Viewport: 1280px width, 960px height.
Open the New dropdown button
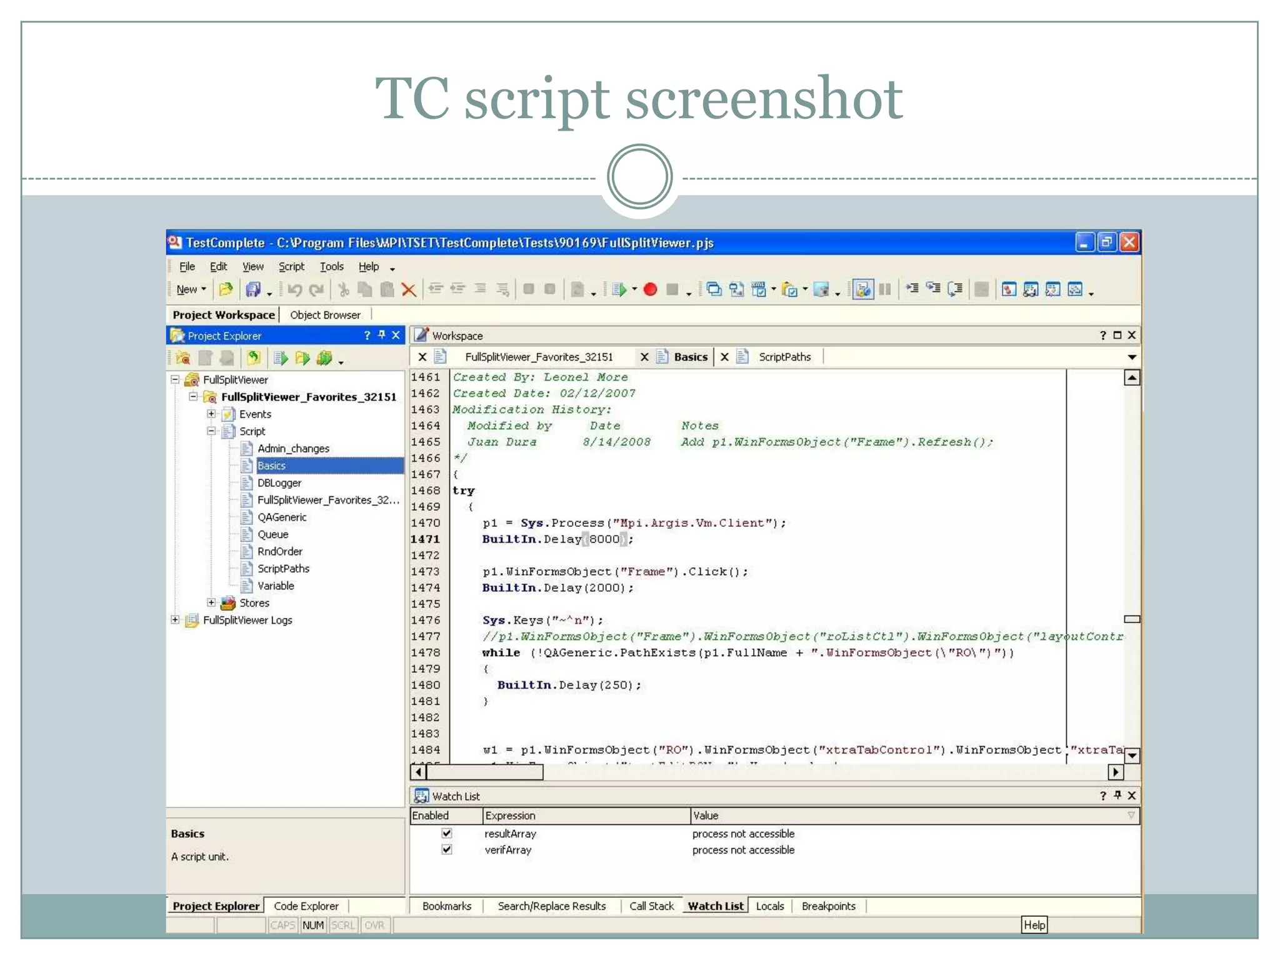[191, 289]
